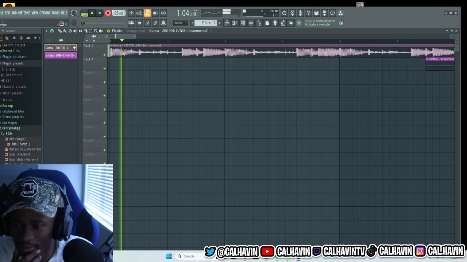
Task: Open the Plugin picker plug icon
Action: tap(275, 23)
